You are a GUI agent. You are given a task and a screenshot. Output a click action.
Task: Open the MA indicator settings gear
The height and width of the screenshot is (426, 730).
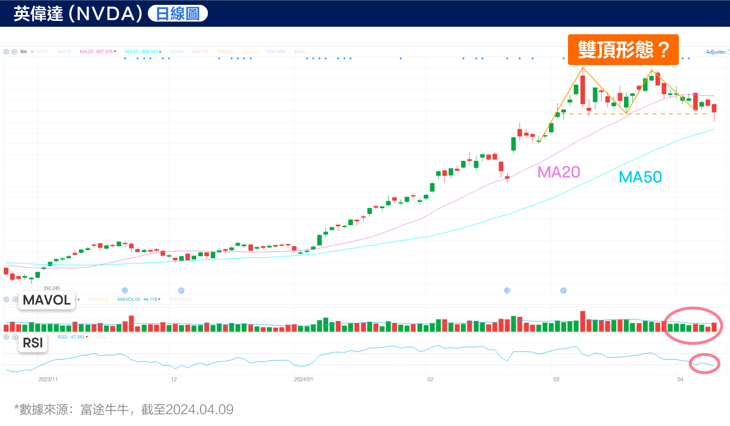pos(6,51)
